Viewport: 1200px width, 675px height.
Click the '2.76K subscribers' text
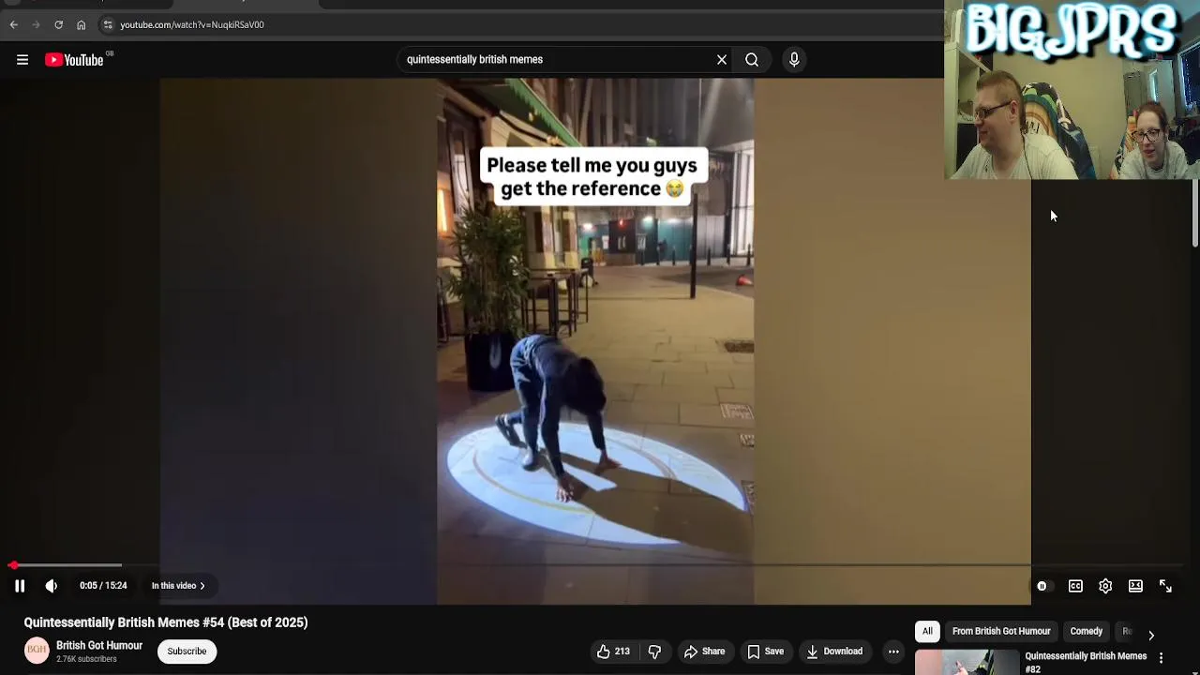tap(86, 659)
